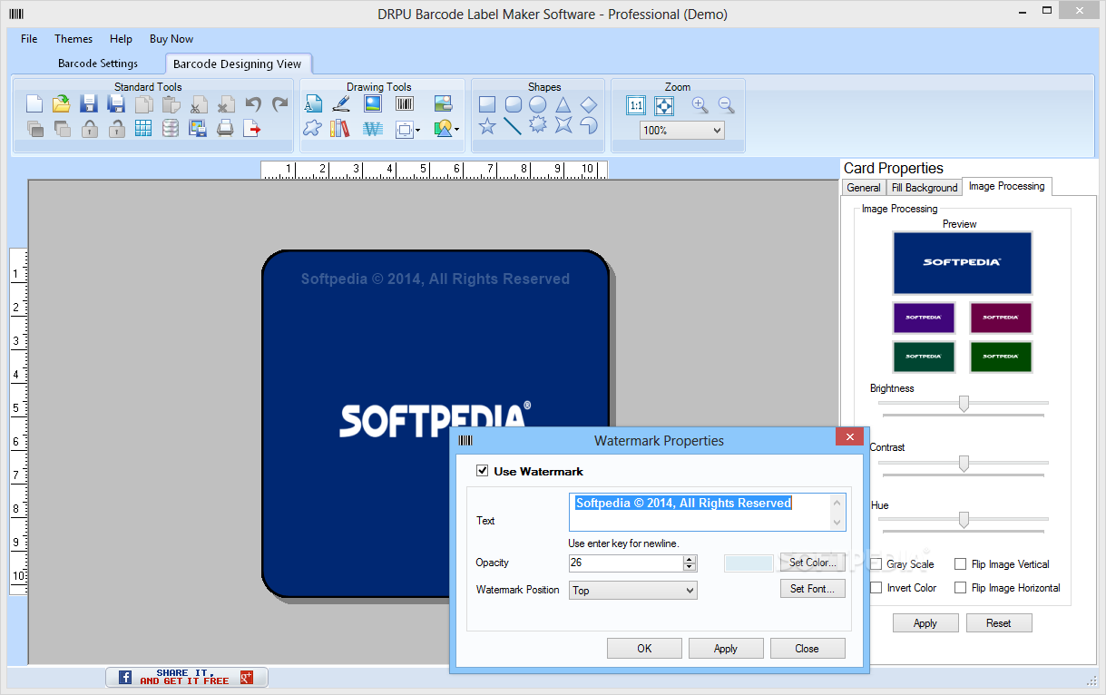Screen dimensions: 1106x695
Task: Select the Text drawing tool
Action: point(313,104)
